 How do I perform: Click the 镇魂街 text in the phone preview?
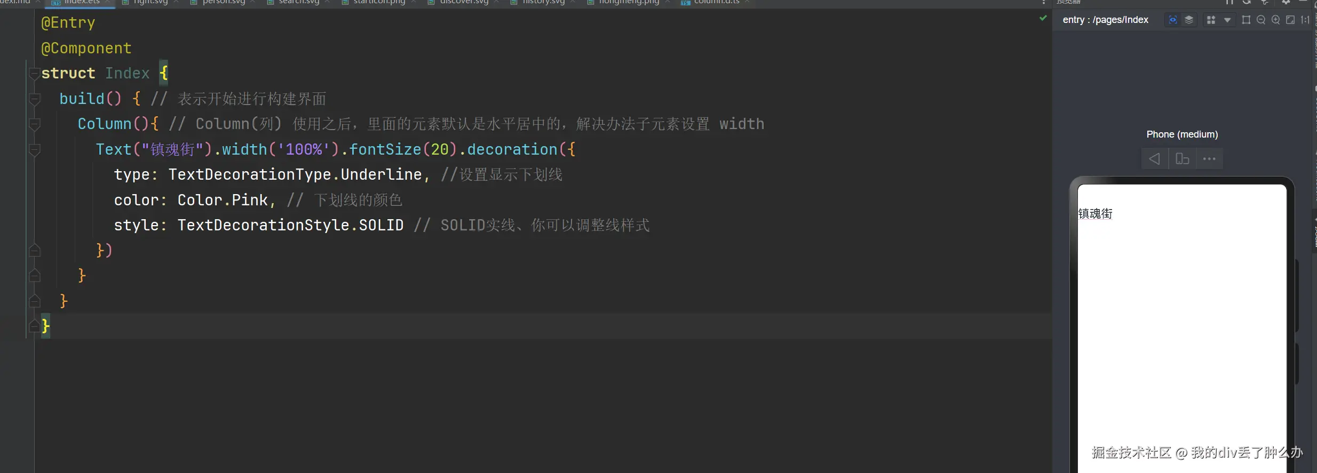tap(1096, 214)
